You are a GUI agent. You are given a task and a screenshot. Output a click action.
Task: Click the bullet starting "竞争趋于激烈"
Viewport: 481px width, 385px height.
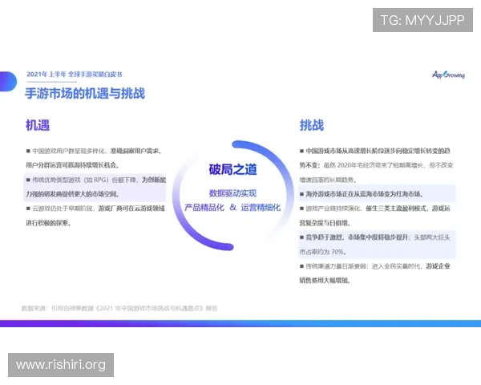point(375,245)
